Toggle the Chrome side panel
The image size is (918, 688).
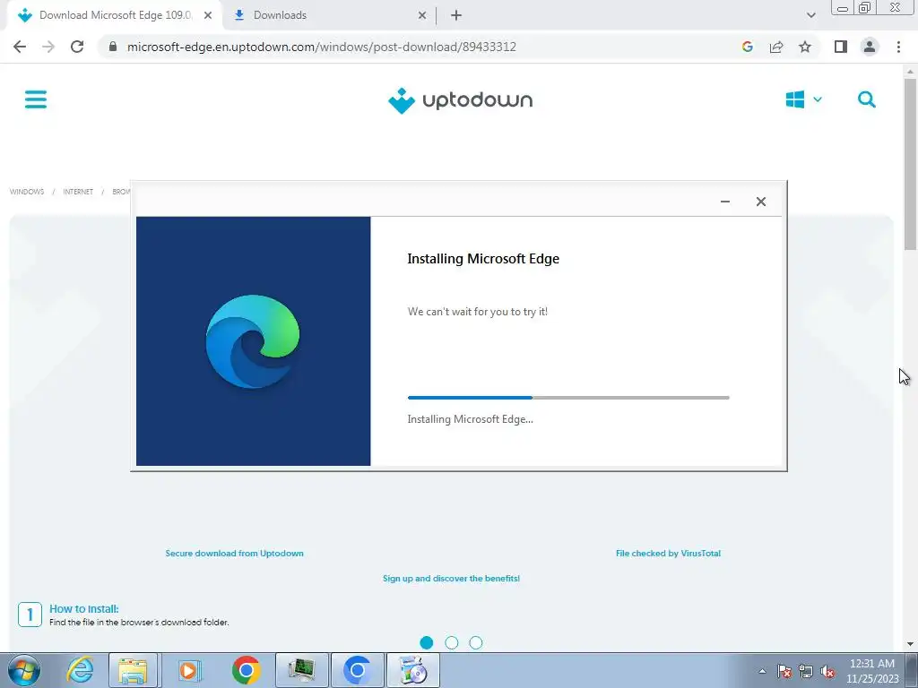tap(841, 47)
